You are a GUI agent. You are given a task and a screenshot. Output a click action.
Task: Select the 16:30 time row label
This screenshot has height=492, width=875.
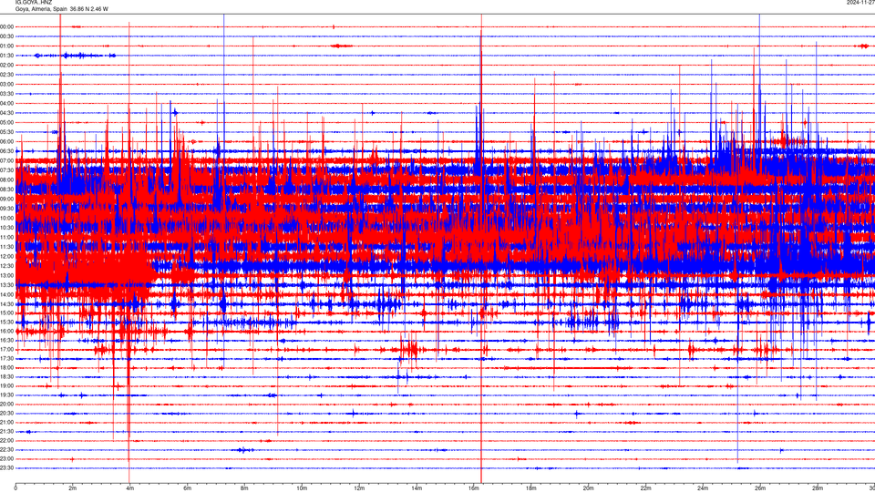click(6, 340)
